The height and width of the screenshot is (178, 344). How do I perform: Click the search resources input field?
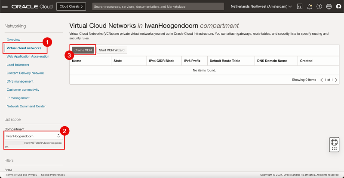click(x=158, y=6)
